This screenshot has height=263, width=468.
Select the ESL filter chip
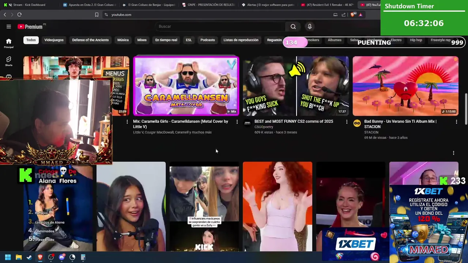(189, 40)
